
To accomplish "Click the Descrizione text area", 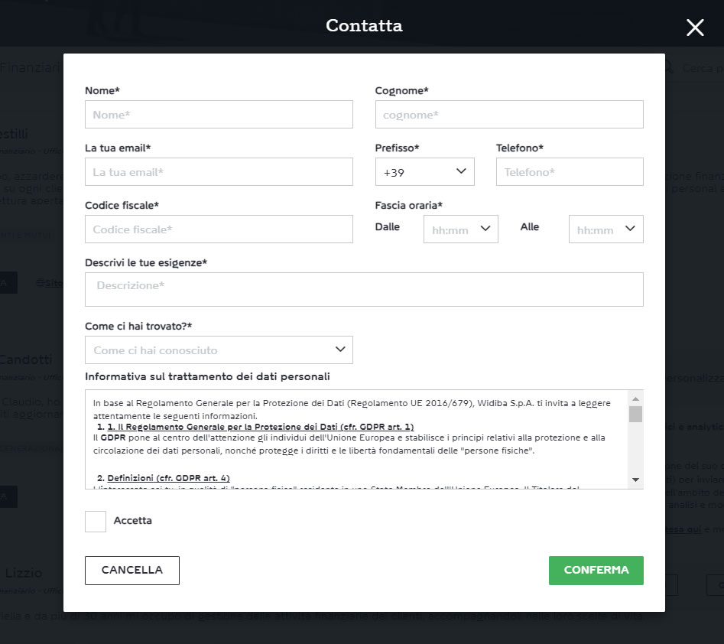I will (364, 289).
